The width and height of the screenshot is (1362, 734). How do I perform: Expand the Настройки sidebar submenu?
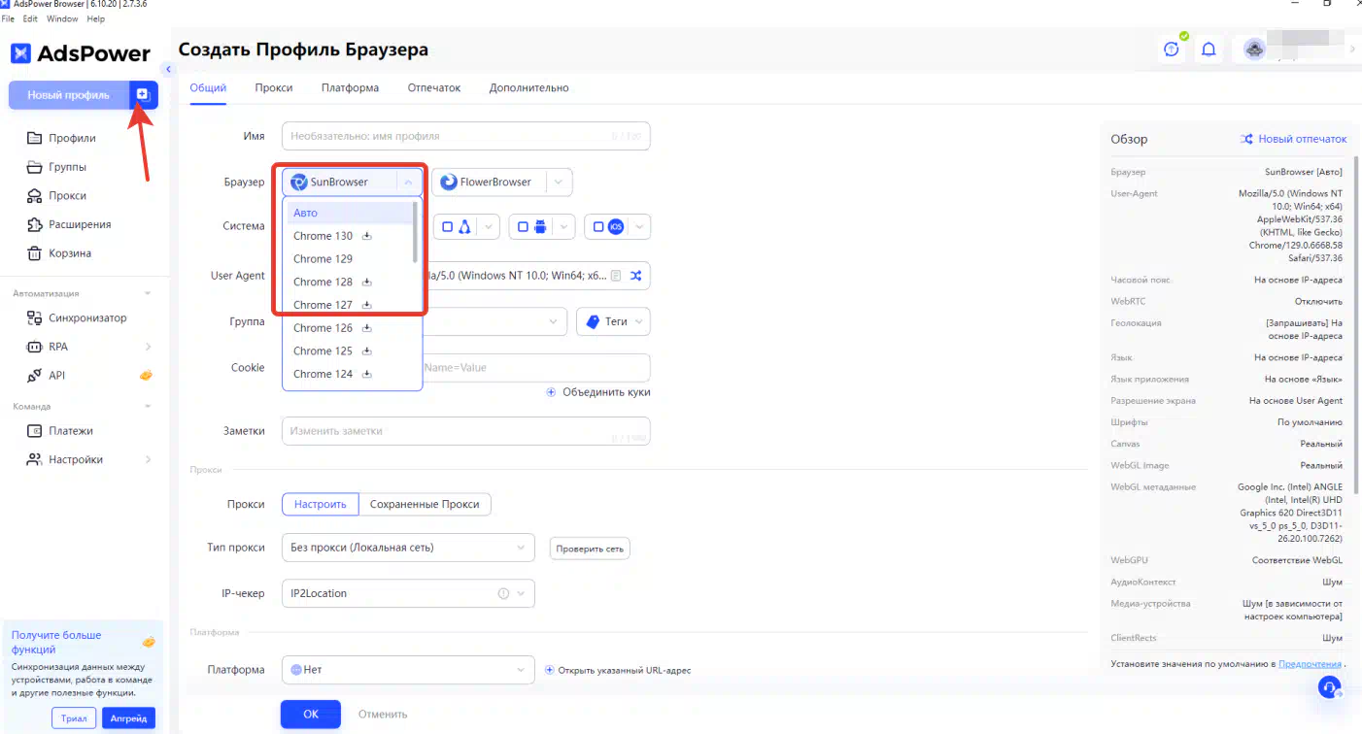click(149, 459)
